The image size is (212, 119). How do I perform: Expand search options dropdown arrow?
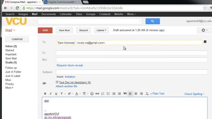[x=140, y=21]
